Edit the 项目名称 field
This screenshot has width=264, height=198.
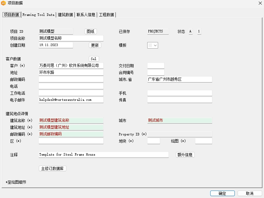[x=71, y=38]
